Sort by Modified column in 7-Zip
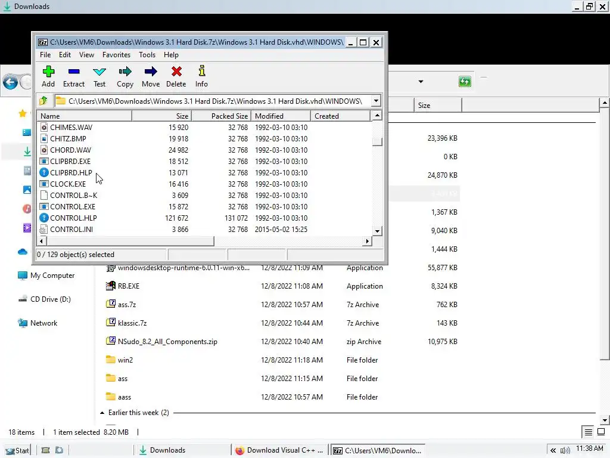Screen dimensions: 610x458 tap(281, 116)
